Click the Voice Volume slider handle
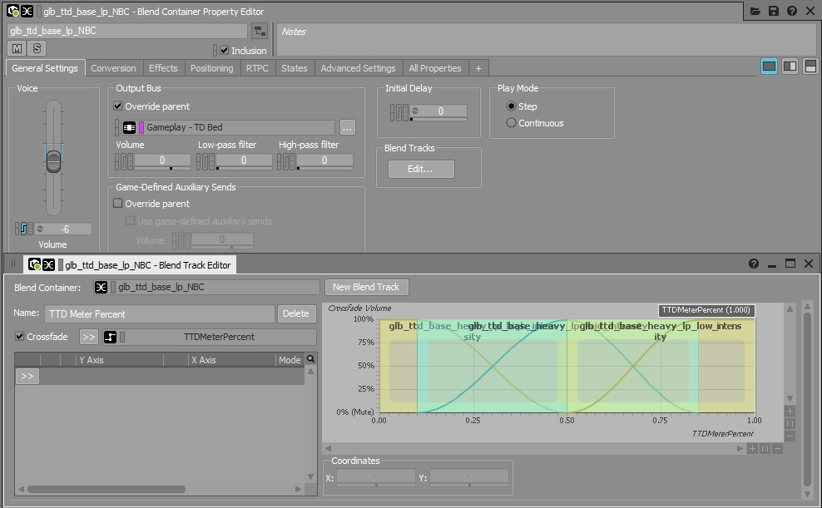This screenshot has height=508, width=822. click(x=53, y=161)
